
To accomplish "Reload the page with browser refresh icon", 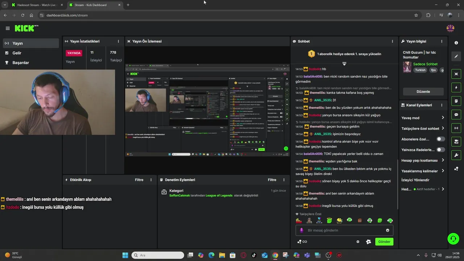I will click(x=22, y=15).
